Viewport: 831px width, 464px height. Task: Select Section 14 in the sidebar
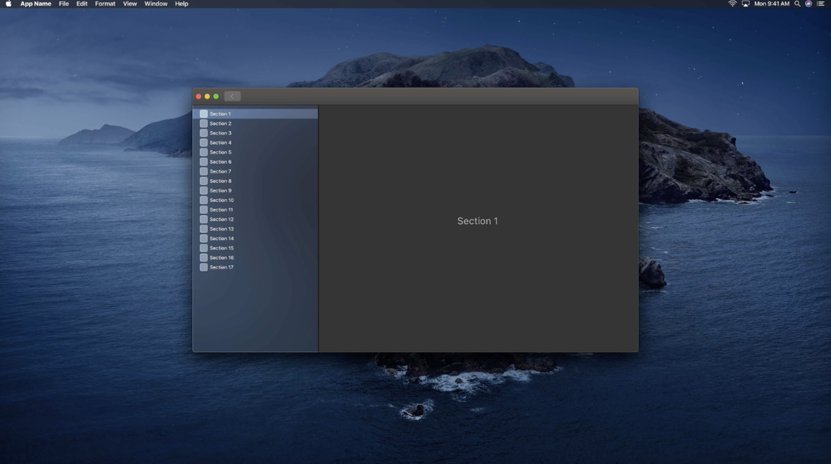221,238
